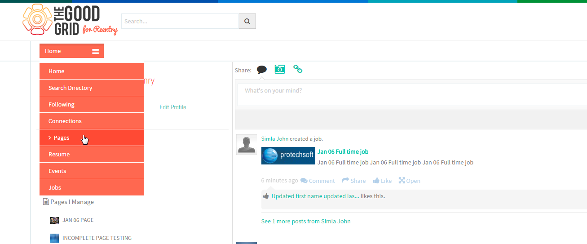This screenshot has height=244, width=587.
Task: Focus the Search input field
Action: [180, 21]
